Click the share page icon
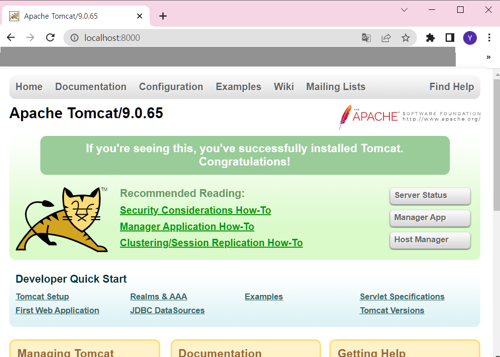The image size is (500, 357). tap(386, 38)
